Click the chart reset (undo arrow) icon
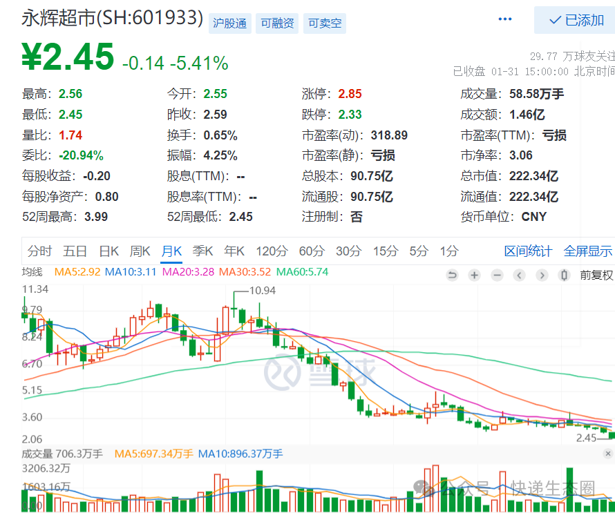Image resolution: width=615 pixels, height=513 pixels. pyautogui.click(x=453, y=275)
